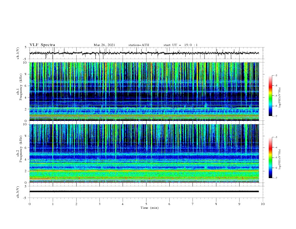Click the ch.1 colorbar "log(PSD)(V²/Hz)" label
Image resolution: width=296 pixels, height=229 pixels.
280,98
